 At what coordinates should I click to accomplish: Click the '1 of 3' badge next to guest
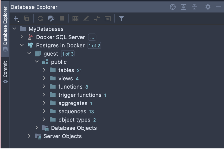(68, 54)
